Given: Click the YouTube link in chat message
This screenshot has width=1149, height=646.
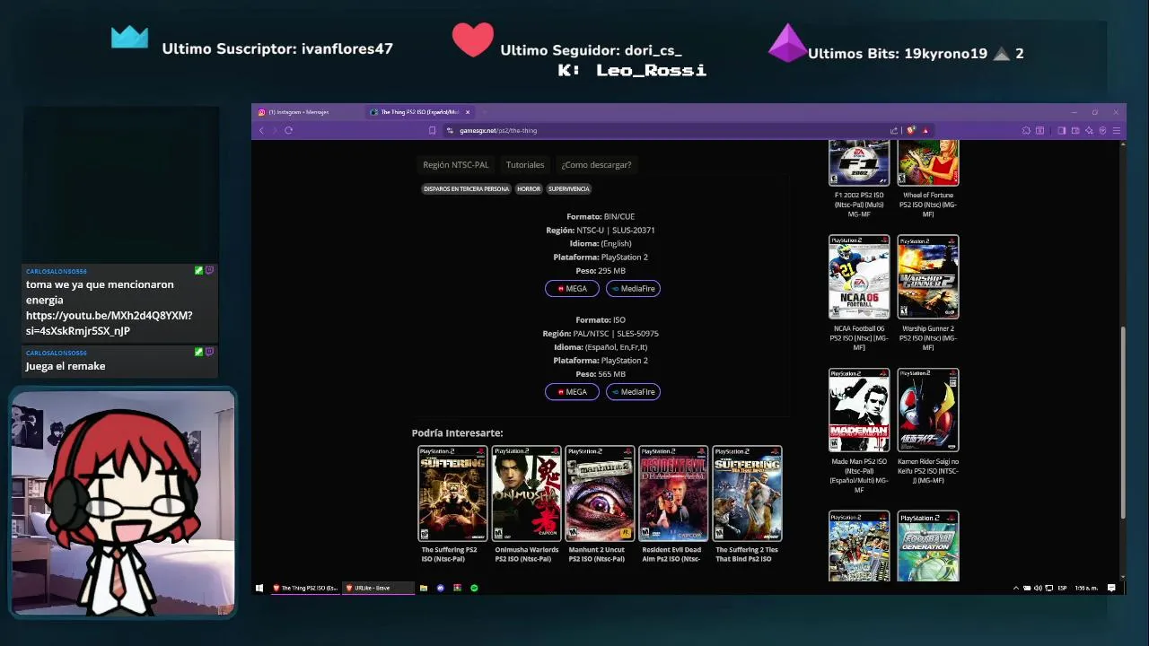Looking at the screenshot, I should pos(109,323).
